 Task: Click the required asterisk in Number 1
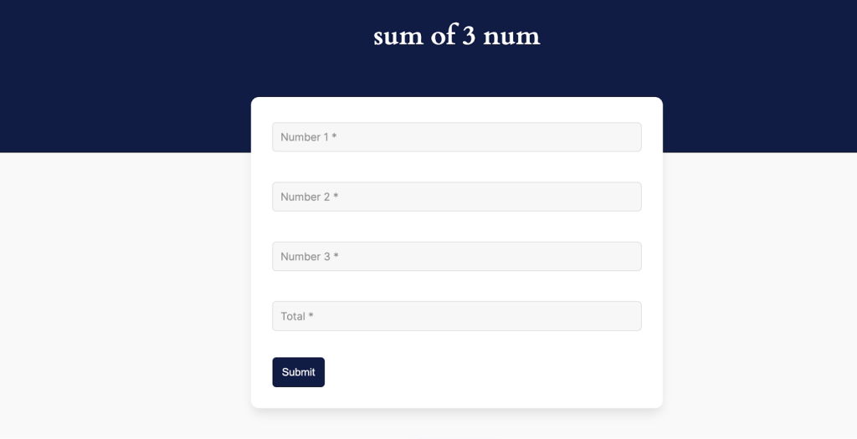(x=334, y=136)
